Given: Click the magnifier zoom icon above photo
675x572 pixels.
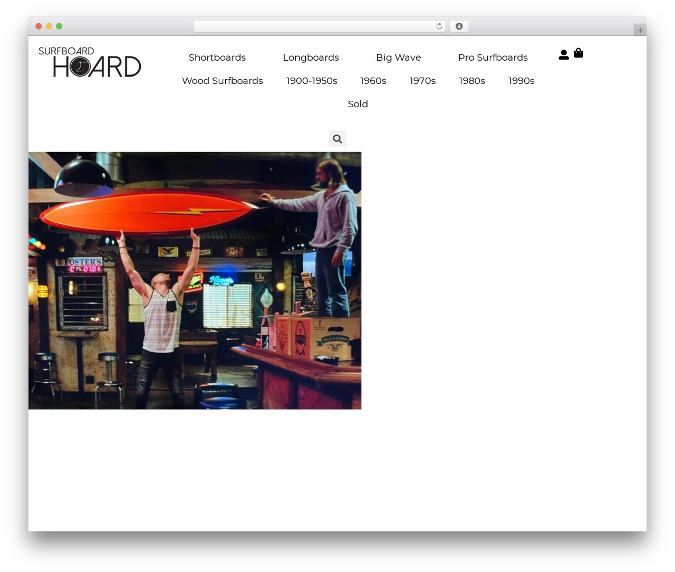Looking at the screenshot, I should 337,139.
